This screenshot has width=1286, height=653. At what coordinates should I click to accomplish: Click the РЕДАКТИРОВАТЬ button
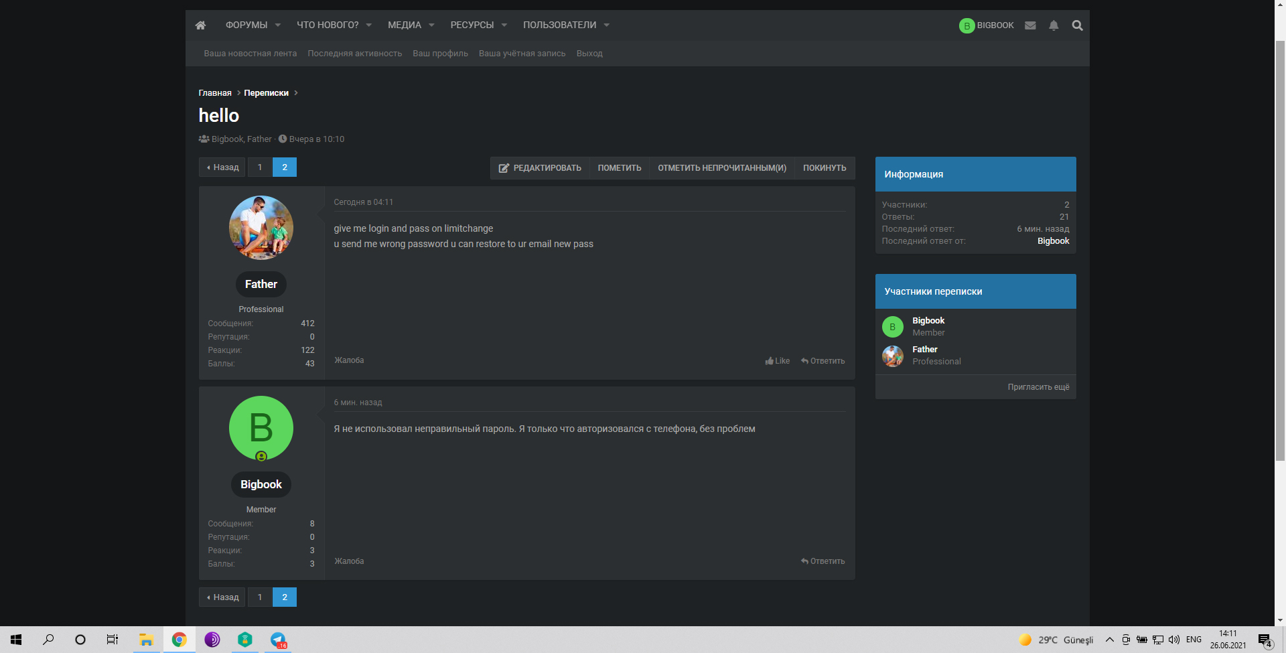(540, 168)
